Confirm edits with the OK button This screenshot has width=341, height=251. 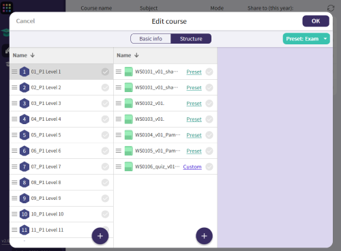(316, 21)
